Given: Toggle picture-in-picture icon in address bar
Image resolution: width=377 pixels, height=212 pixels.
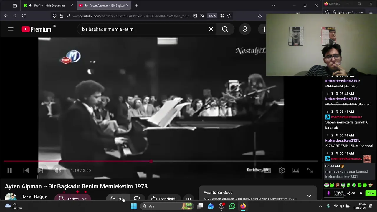Looking at the screenshot, I should click(x=195, y=16).
